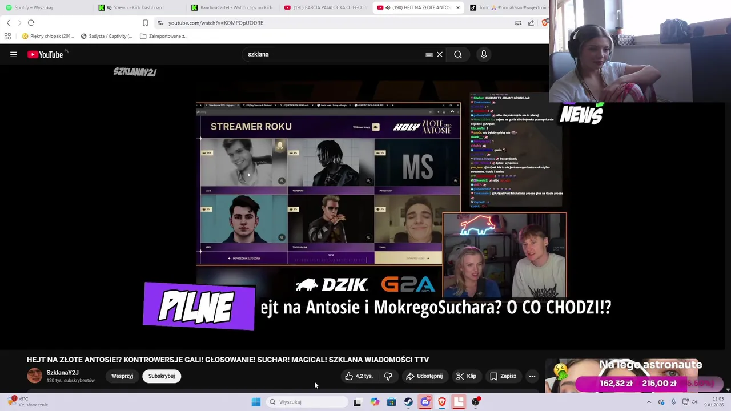Open the weather widget on taskbar
The height and width of the screenshot is (411, 731).
coord(29,402)
